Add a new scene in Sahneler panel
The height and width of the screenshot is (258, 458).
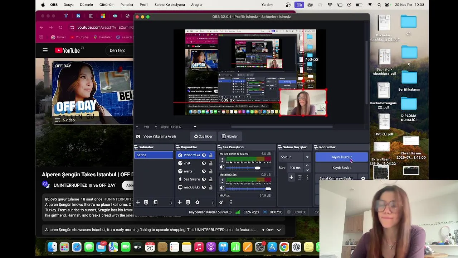pyautogui.click(x=138, y=202)
